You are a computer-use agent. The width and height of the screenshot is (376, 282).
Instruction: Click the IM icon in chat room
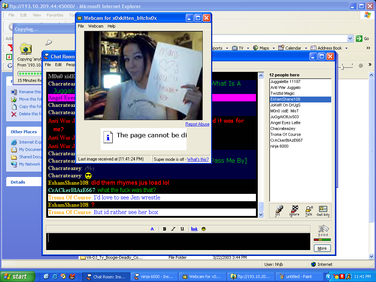pos(279,210)
